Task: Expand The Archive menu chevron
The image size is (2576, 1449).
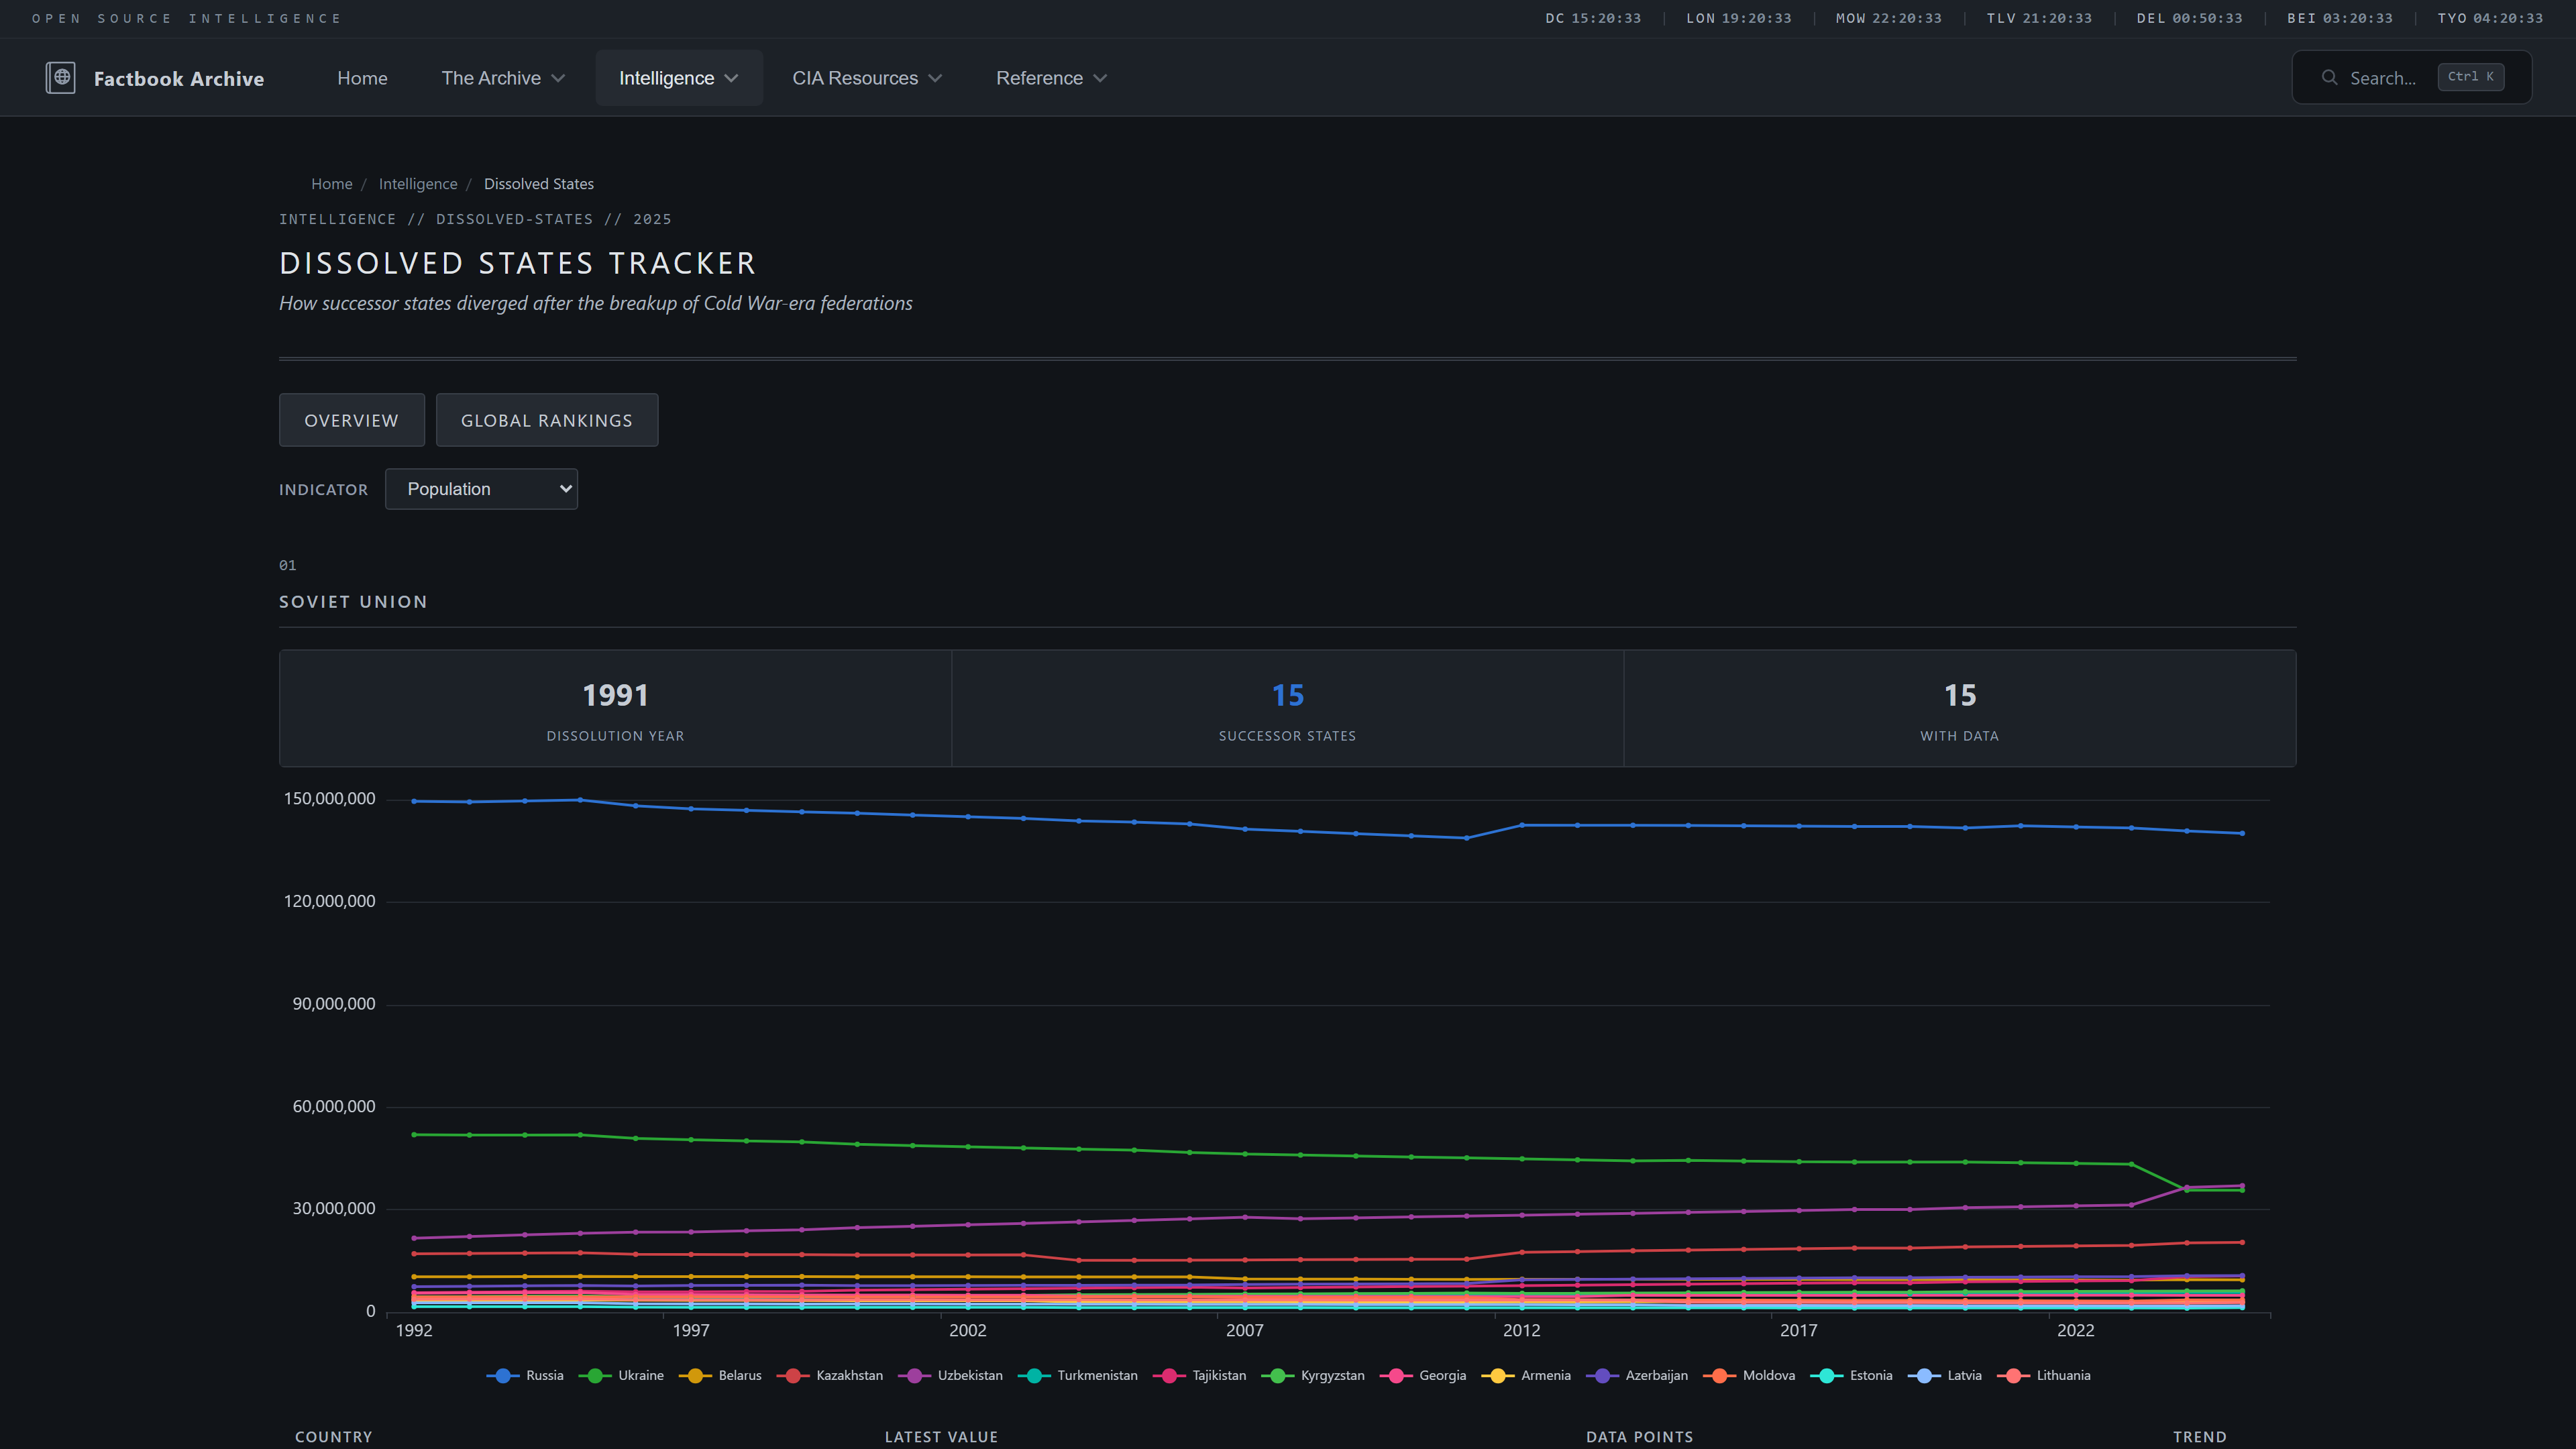Action: 558,78
